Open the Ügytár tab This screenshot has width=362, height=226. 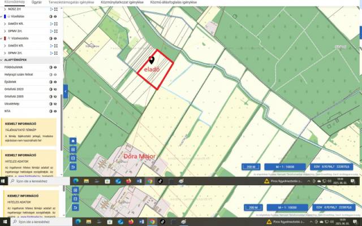(x=36, y=2)
